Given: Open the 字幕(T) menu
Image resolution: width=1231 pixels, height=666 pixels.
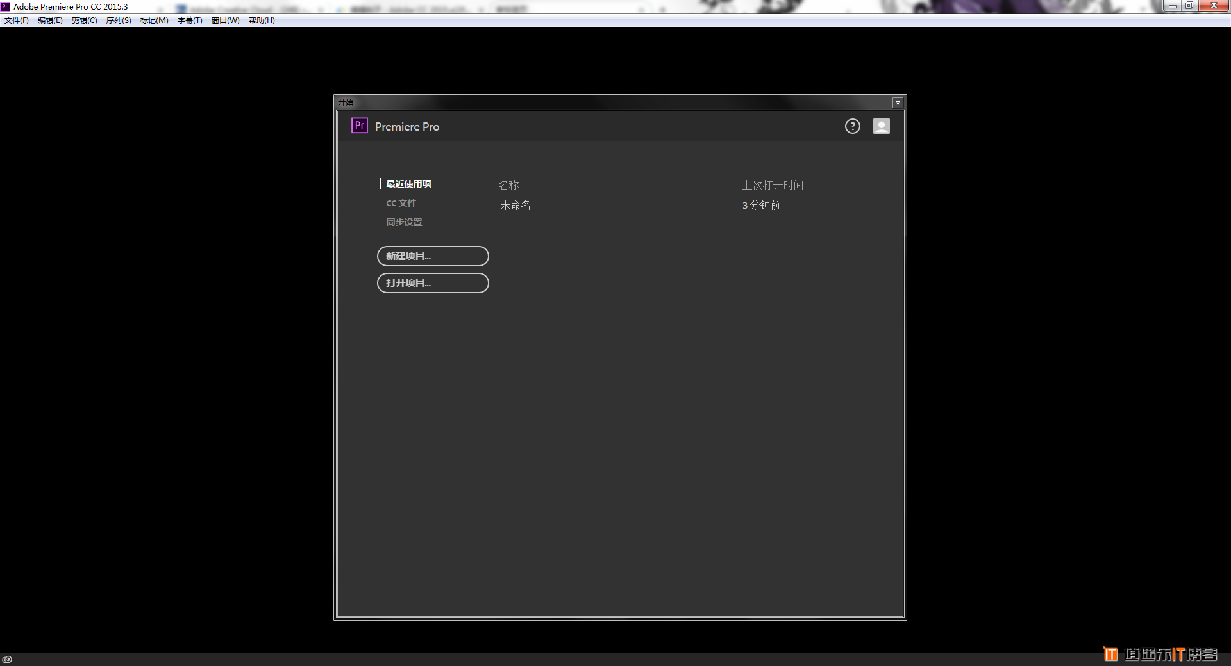Looking at the screenshot, I should click(x=190, y=20).
